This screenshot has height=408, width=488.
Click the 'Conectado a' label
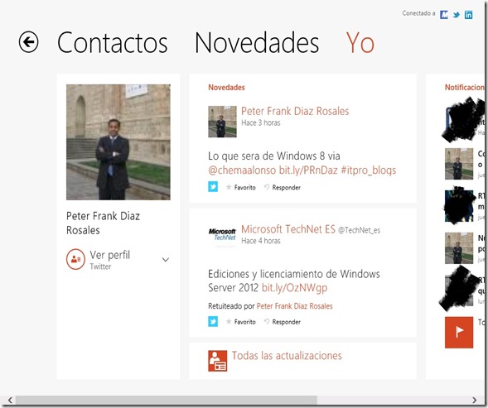pos(418,13)
